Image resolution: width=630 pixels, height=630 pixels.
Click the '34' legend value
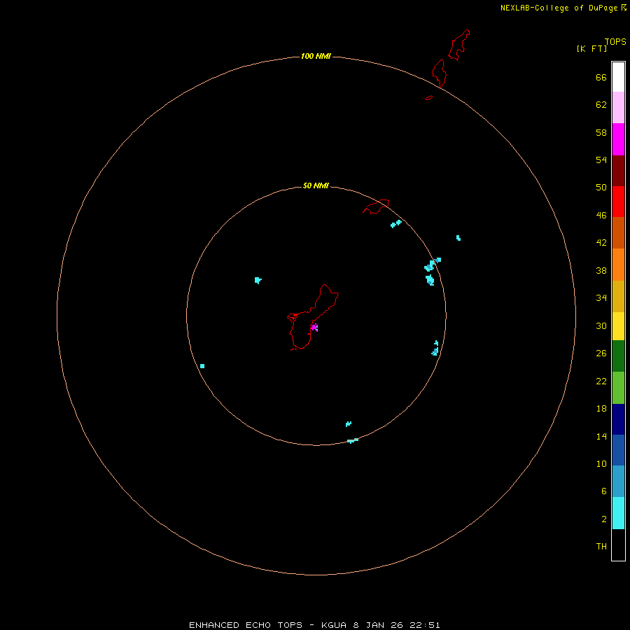tap(601, 298)
